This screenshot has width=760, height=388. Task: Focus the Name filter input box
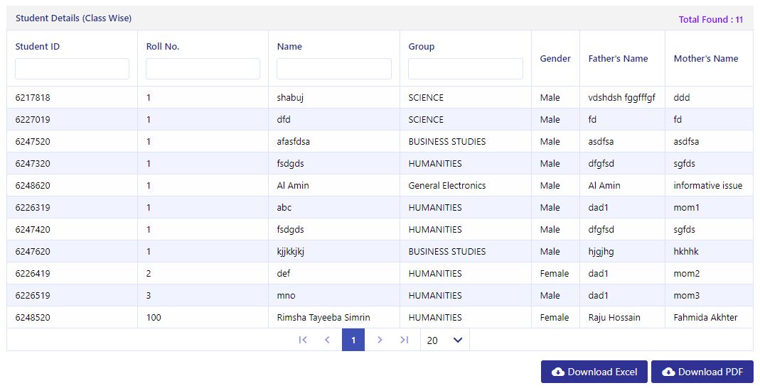pos(334,69)
